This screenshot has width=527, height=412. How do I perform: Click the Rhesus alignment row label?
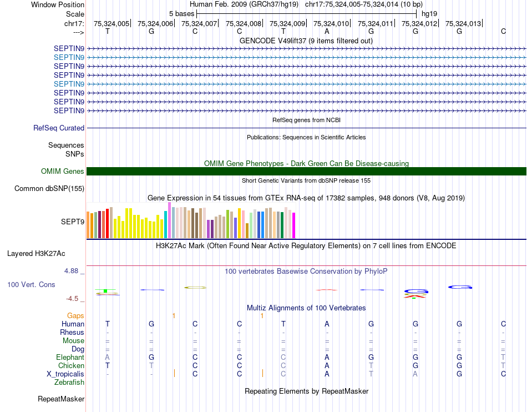click(72, 332)
